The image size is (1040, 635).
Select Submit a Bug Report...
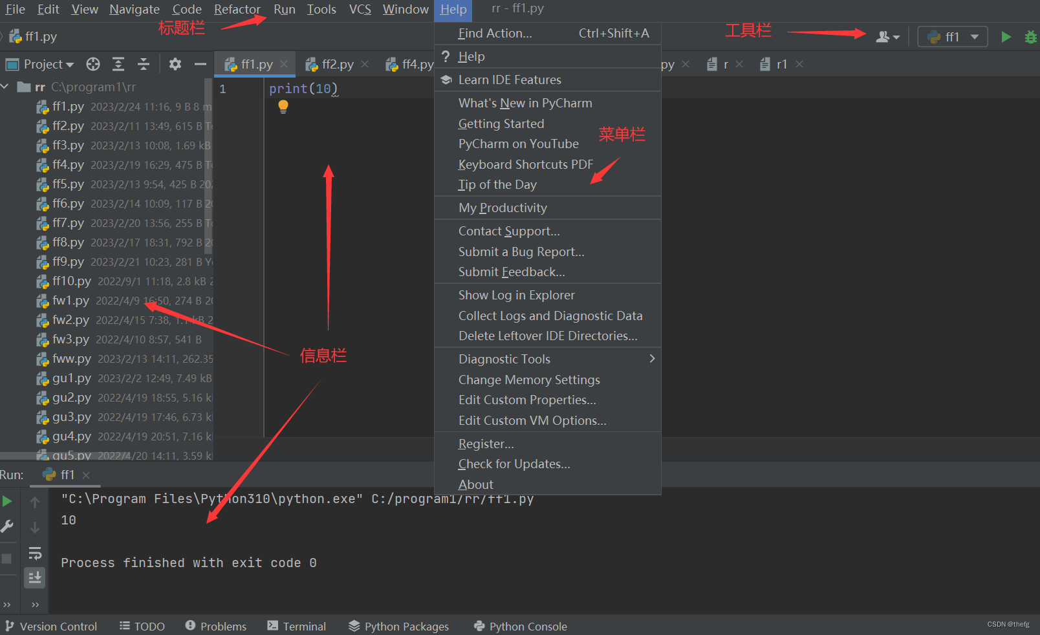(548, 252)
